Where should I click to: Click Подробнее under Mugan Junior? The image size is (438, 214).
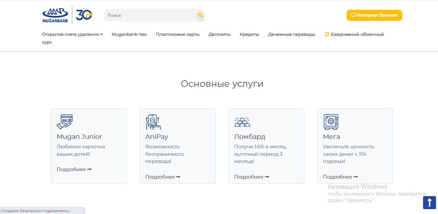[74, 169]
